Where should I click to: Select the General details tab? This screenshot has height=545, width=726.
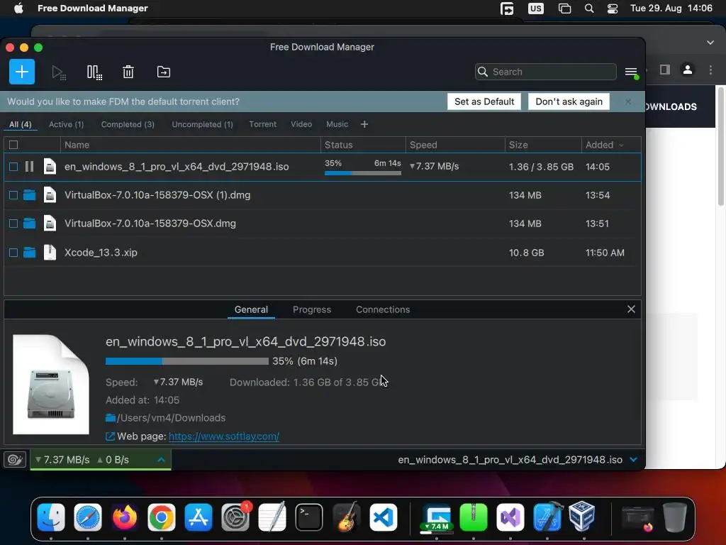point(251,309)
